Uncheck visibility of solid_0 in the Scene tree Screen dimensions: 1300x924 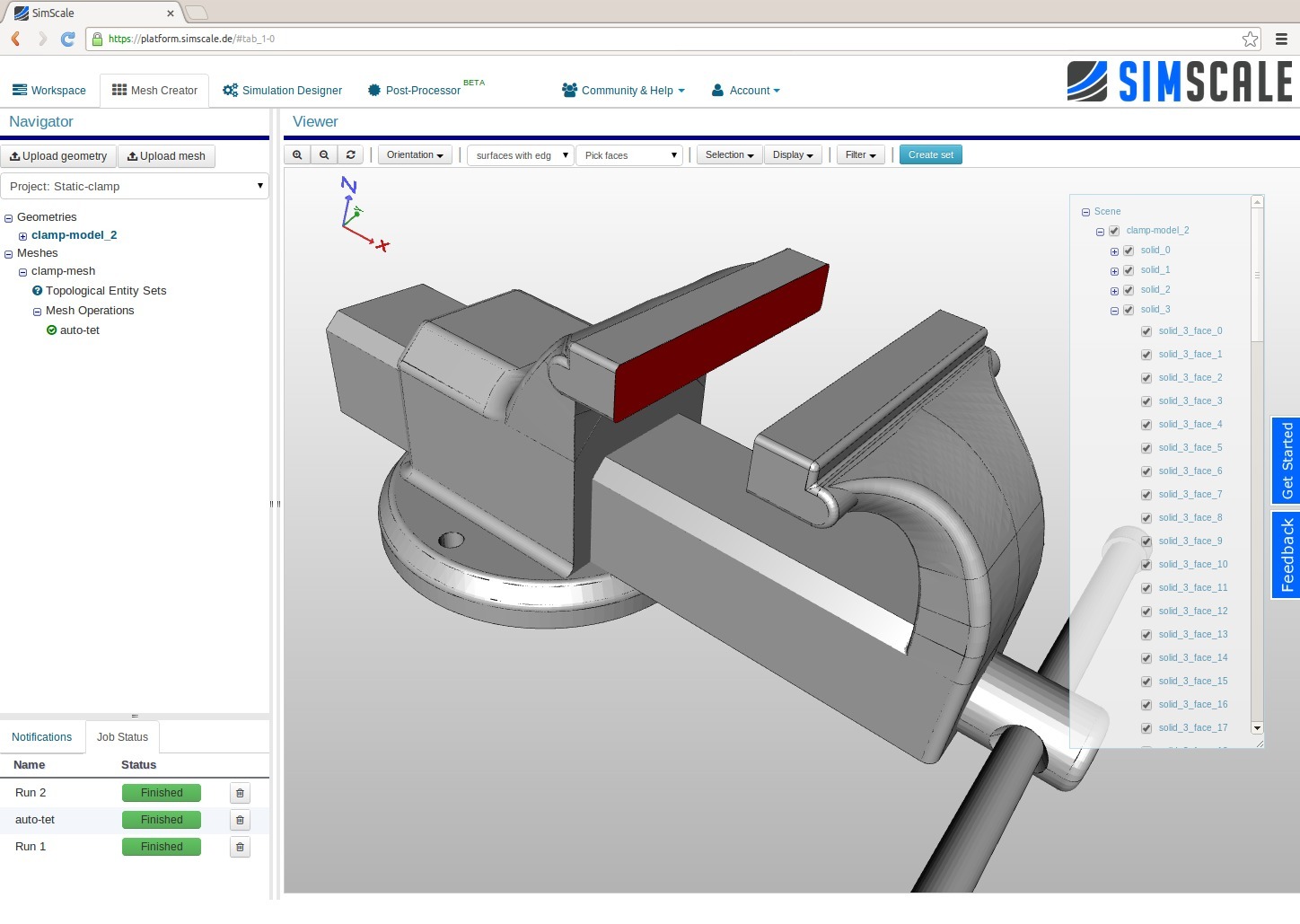1129,251
